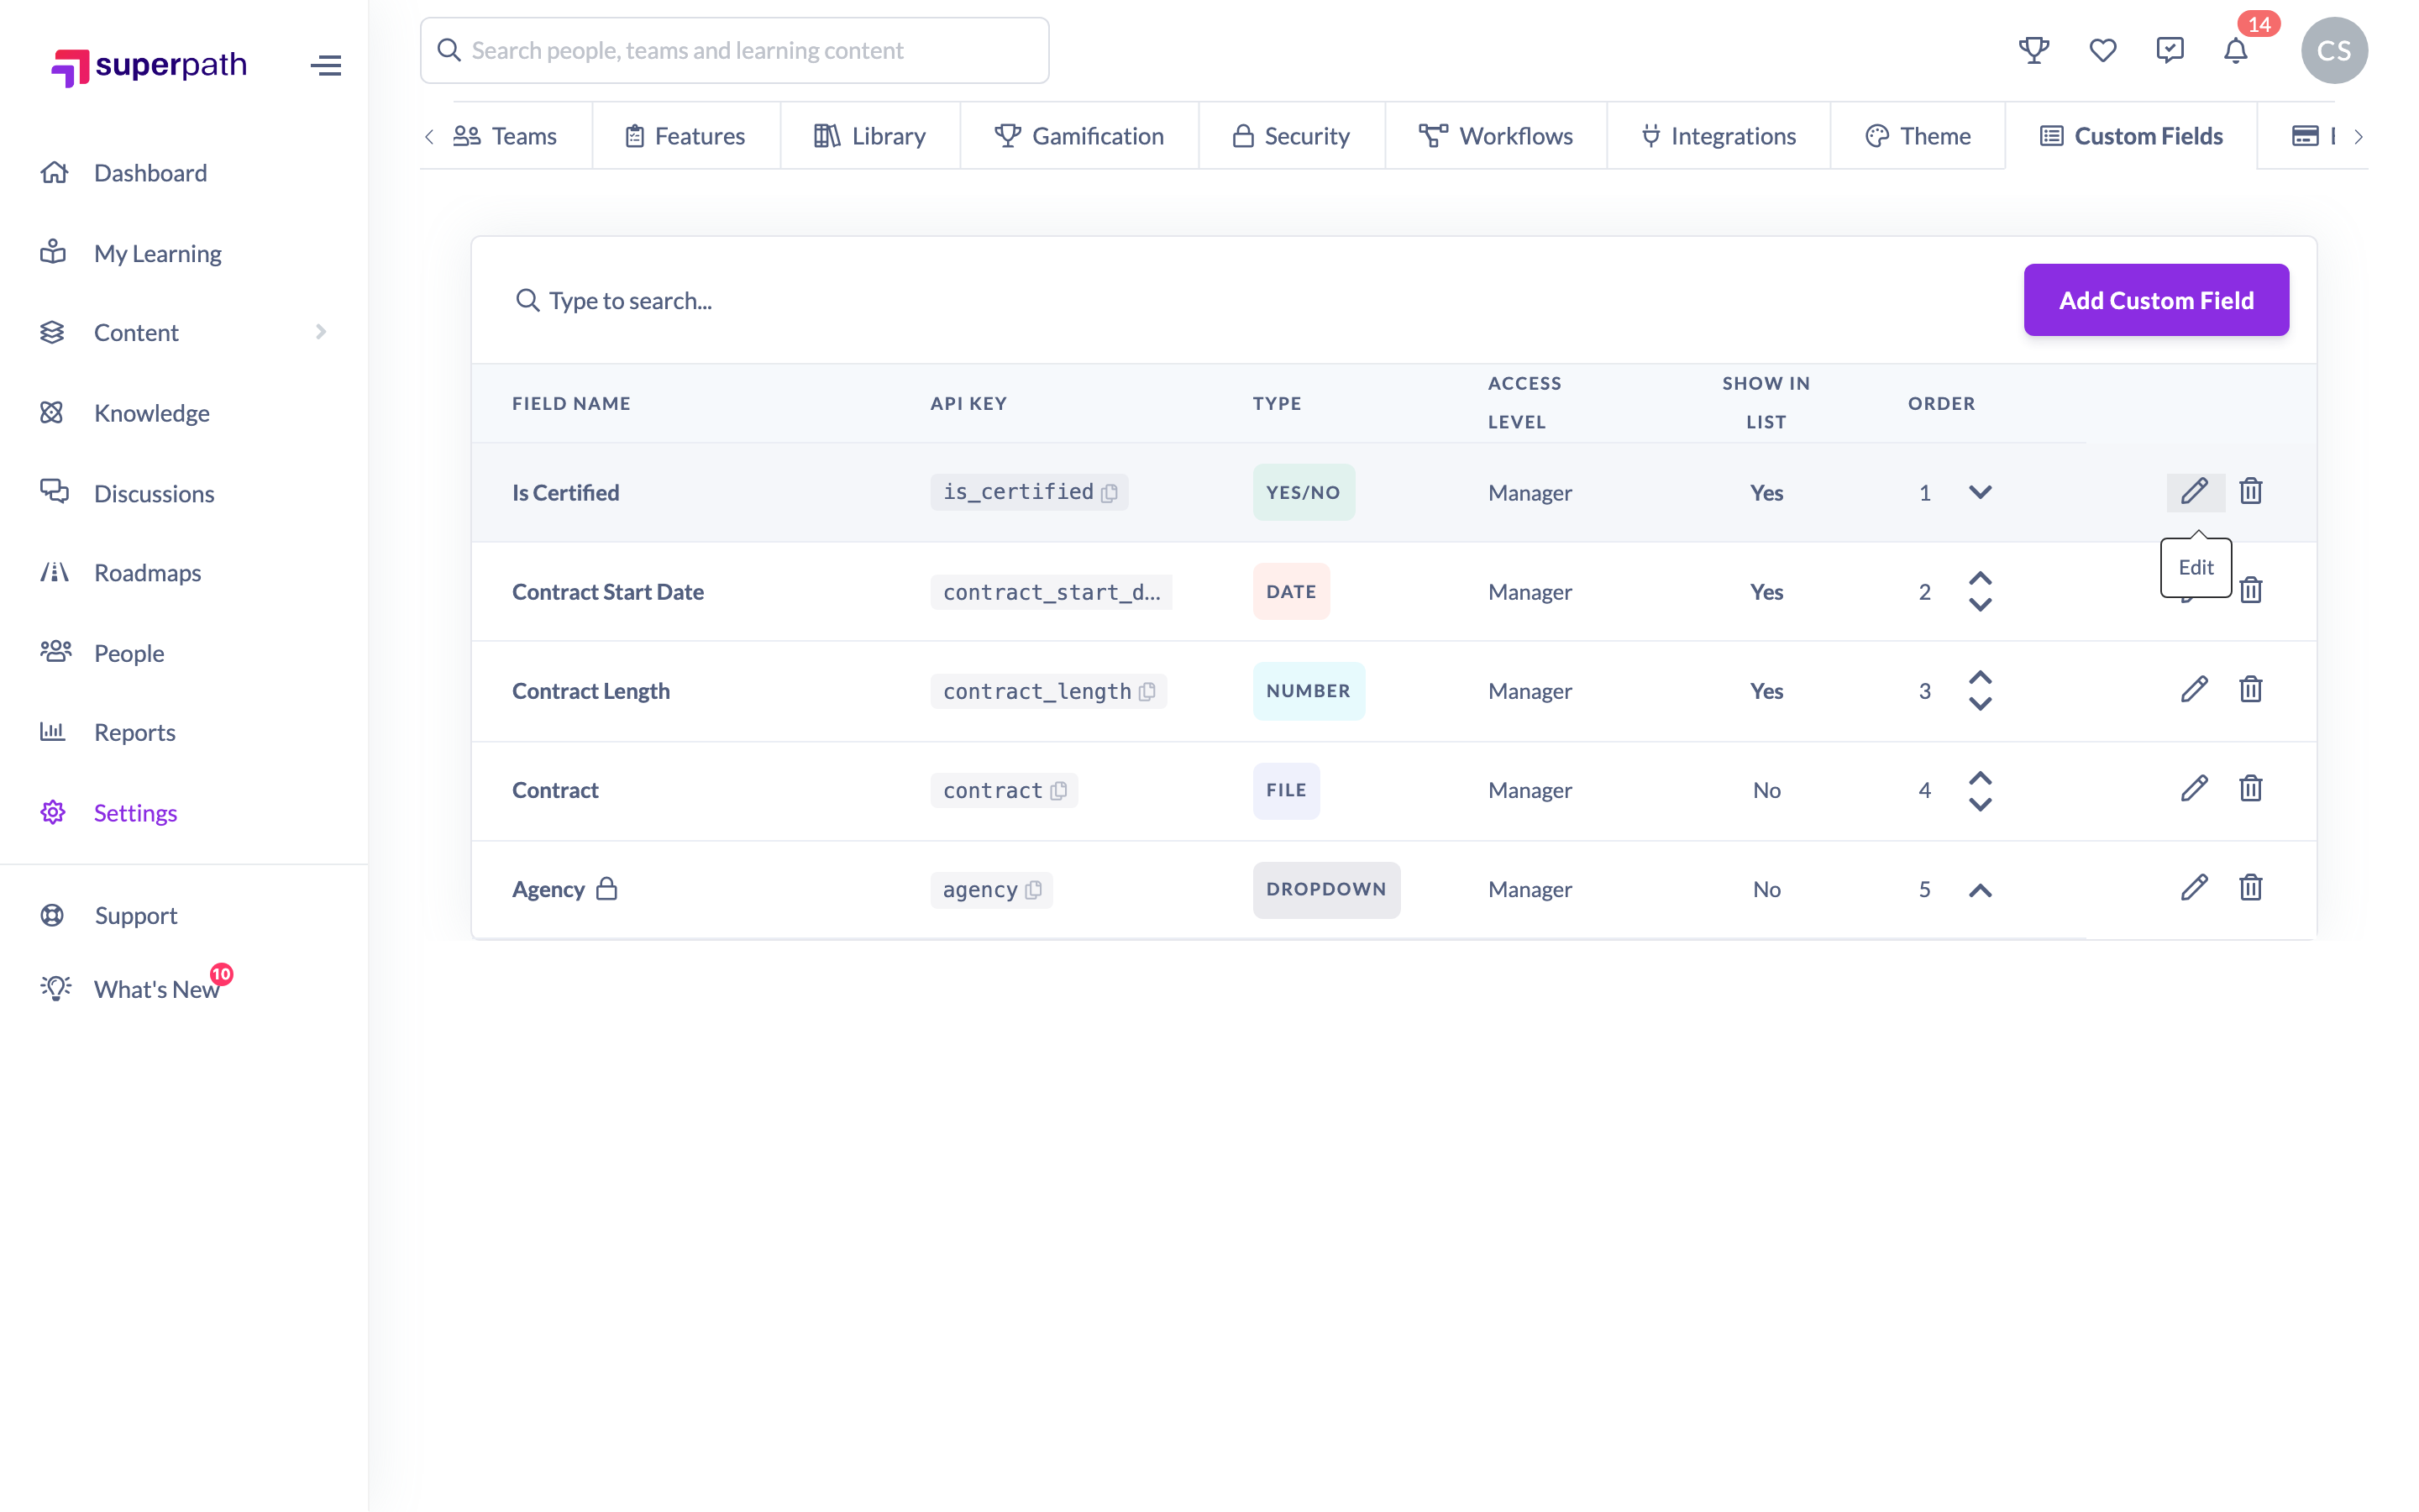Move Is Certified field down in order
Screen dimensions: 2419x1512
[1981, 492]
